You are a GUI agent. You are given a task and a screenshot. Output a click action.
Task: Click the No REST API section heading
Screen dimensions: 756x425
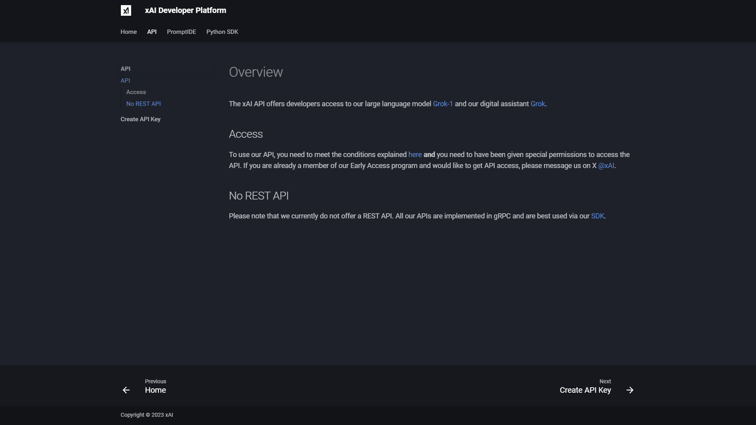259,196
